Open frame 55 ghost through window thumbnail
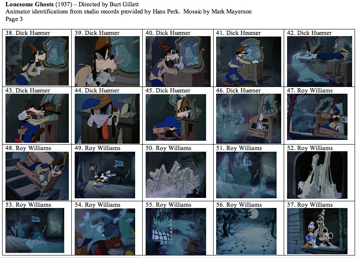 tap(176, 232)
